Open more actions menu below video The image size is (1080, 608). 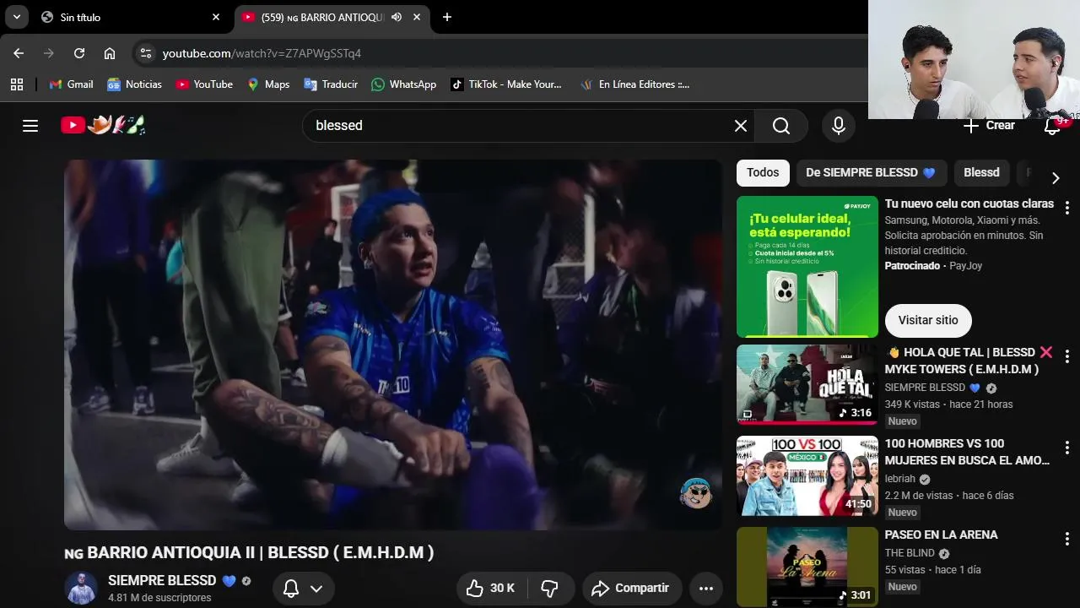point(706,589)
